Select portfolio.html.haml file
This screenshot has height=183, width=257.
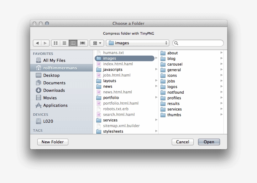point(126,103)
